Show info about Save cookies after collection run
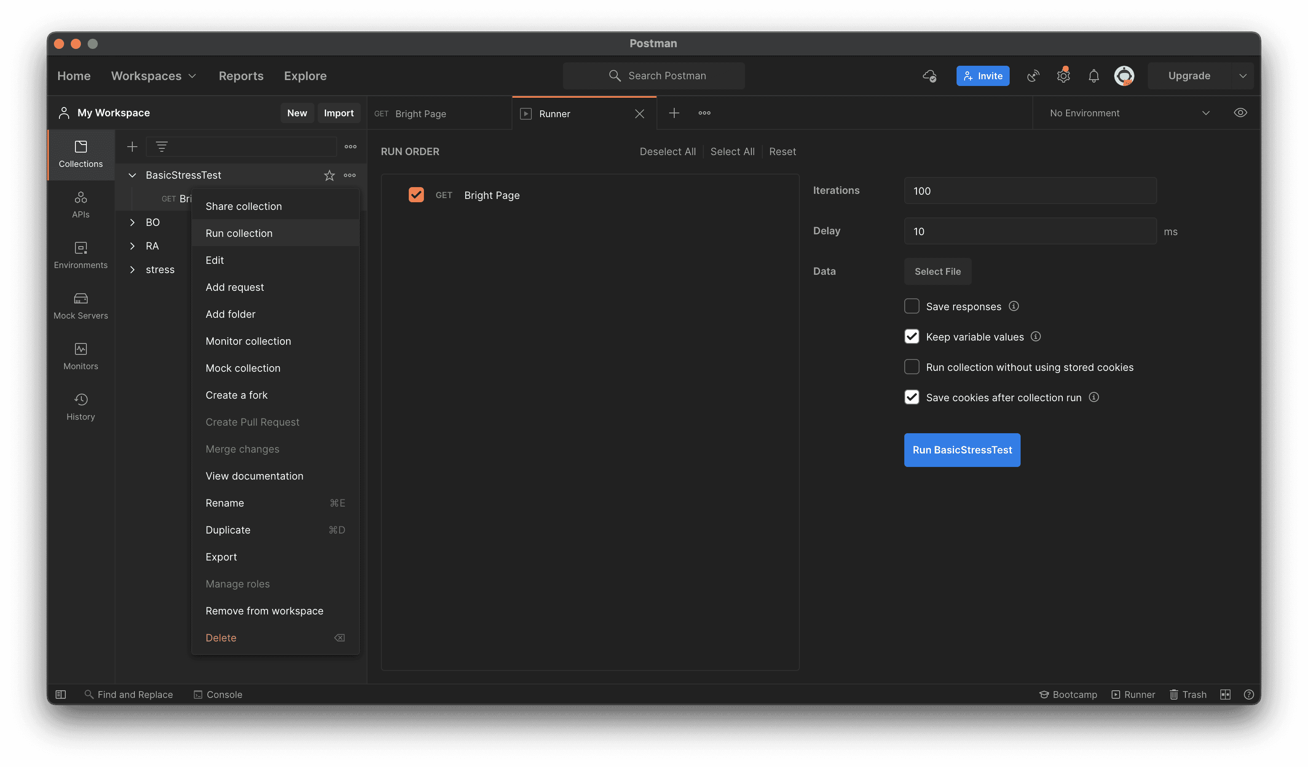The height and width of the screenshot is (767, 1308). [1094, 397]
